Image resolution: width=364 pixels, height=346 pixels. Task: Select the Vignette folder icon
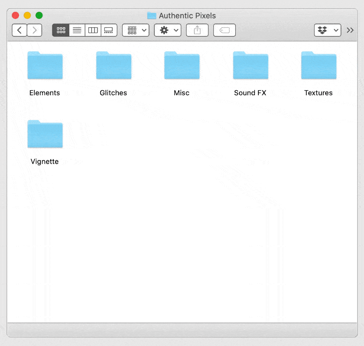click(x=45, y=134)
